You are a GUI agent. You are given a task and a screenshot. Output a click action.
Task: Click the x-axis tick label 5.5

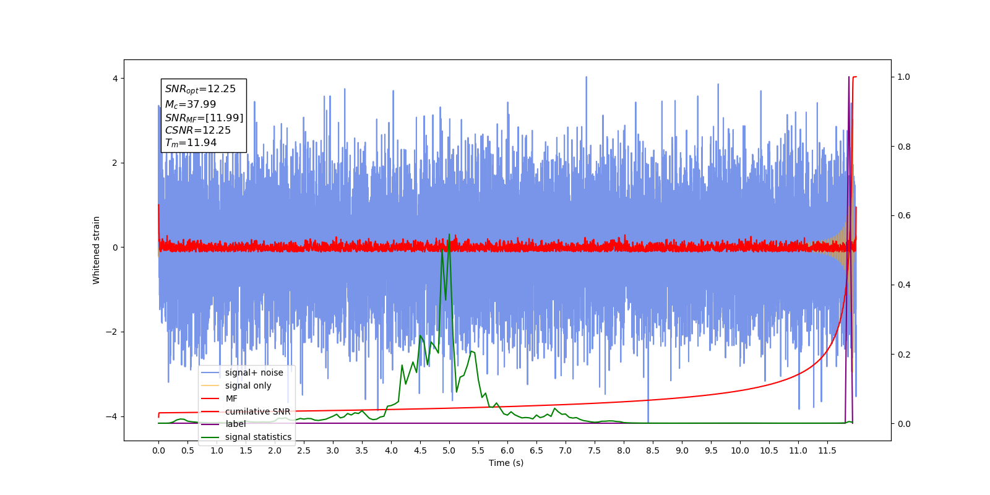(478, 450)
